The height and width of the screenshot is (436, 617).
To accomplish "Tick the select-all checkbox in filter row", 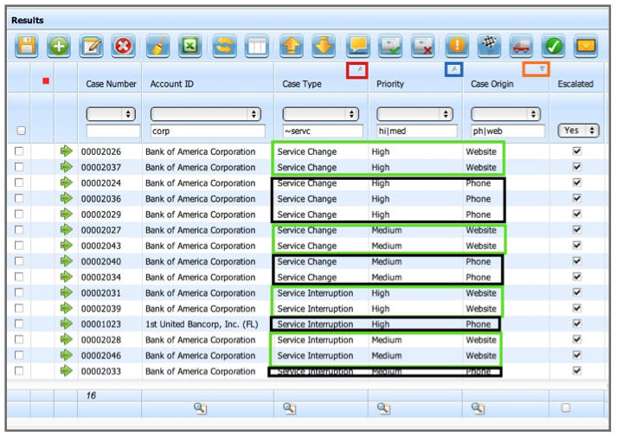I will (22, 131).
